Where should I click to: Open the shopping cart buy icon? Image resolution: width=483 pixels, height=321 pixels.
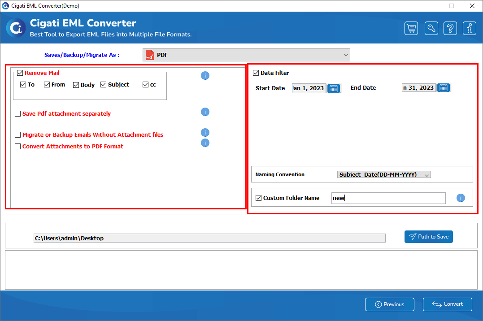tap(411, 28)
